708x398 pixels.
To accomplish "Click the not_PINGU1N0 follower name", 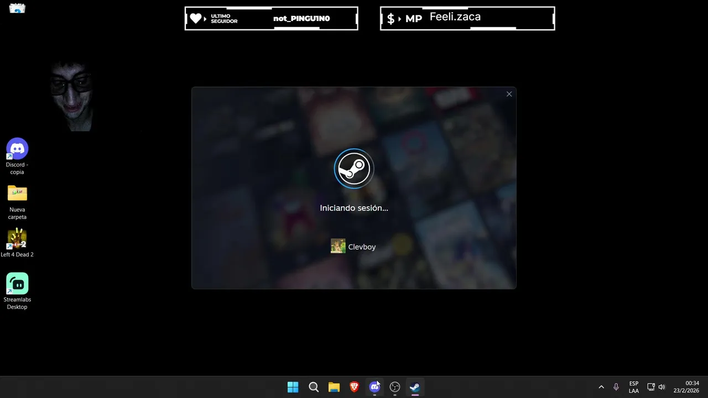I will point(301,18).
